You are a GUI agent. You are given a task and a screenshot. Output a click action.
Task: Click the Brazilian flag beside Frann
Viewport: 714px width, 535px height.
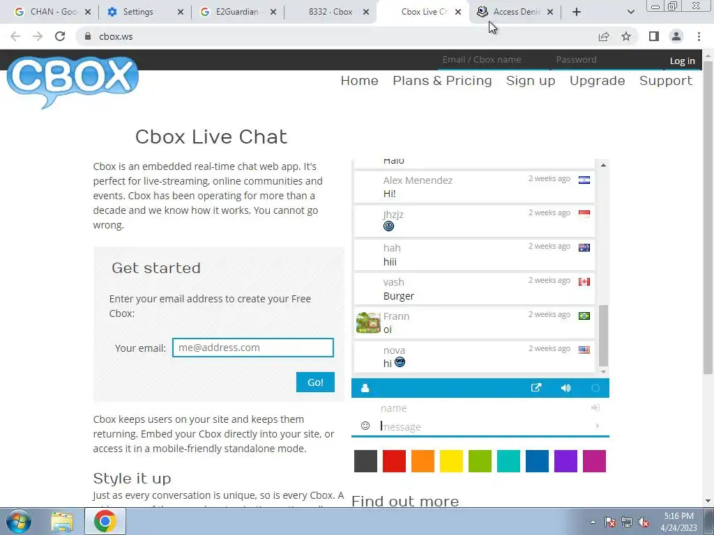tap(584, 316)
